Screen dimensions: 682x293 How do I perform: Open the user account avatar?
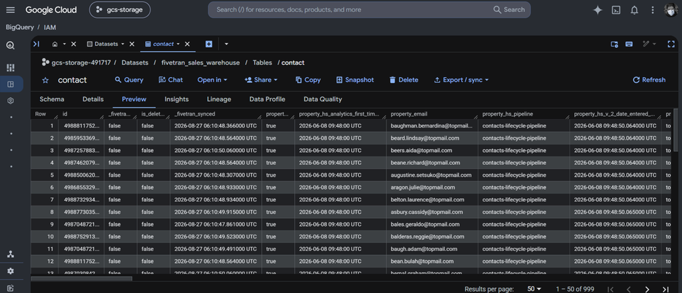click(x=671, y=10)
